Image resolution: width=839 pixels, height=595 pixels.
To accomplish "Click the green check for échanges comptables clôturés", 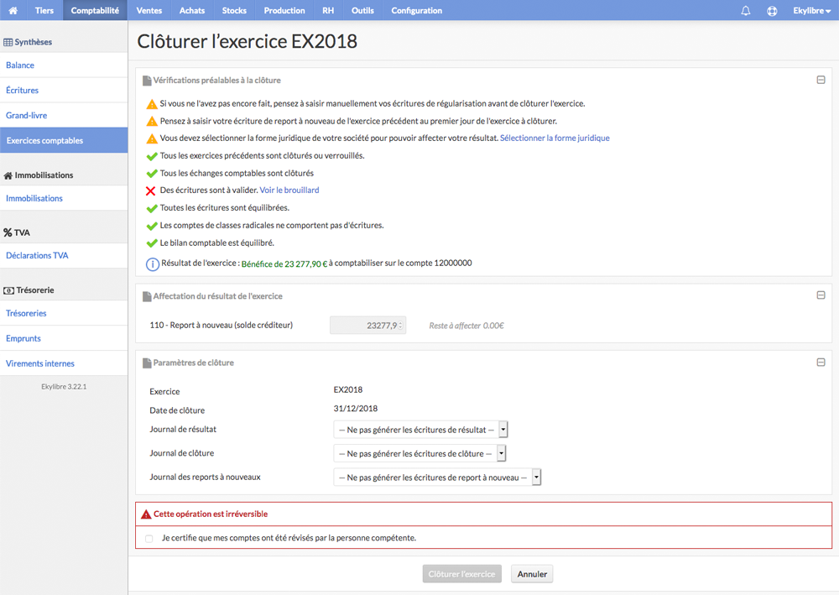I will tap(151, 174).
